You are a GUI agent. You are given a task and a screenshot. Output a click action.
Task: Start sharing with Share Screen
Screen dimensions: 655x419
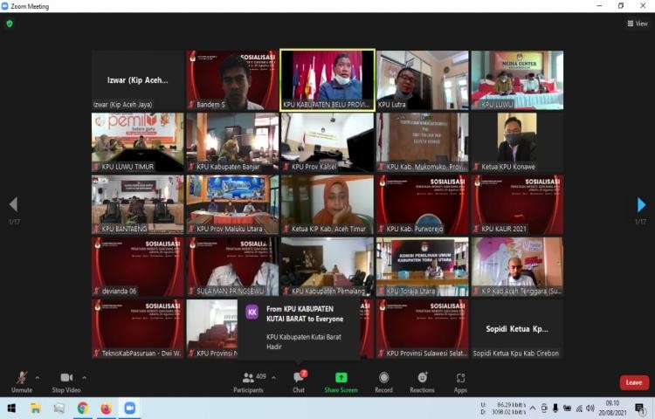(x=341, y=381)
